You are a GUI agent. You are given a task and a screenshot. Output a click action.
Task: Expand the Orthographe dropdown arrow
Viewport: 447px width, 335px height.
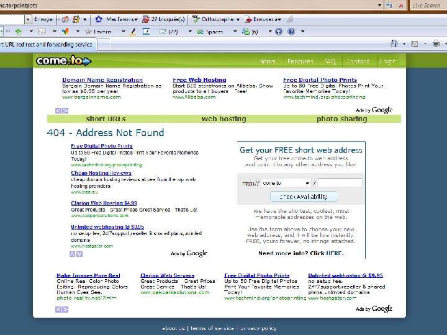(x=238, y=19)
